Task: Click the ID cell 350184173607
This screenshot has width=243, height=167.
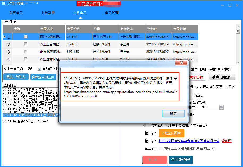Action: point(158,52)
